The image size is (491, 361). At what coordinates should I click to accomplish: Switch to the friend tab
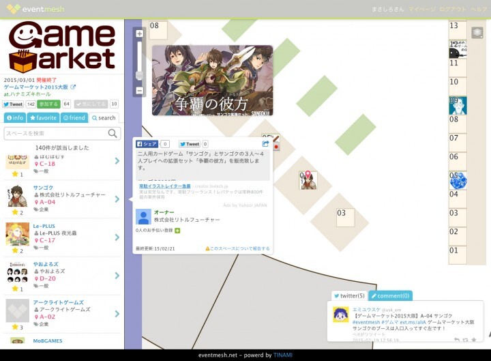pyautogui.click(x=74, y=117)
